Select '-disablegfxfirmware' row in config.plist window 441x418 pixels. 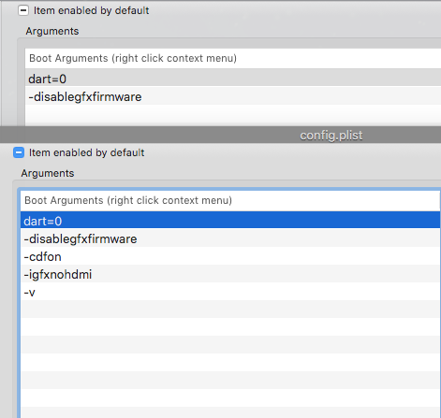[x=230, y=238]
